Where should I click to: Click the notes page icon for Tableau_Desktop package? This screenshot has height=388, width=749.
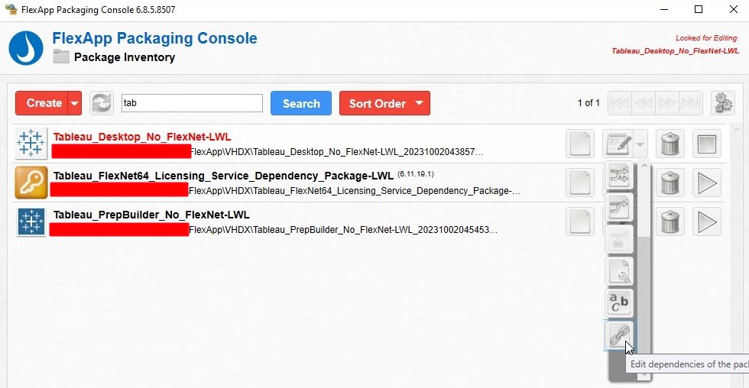[580, 144]
